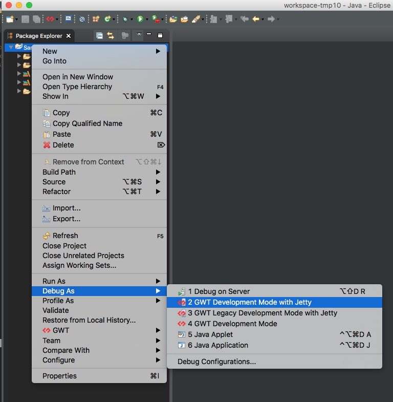Screen dimensions: 393x402
Task: Select Close Project menu item
Action: pyautogui.click(x=99, y=246)
